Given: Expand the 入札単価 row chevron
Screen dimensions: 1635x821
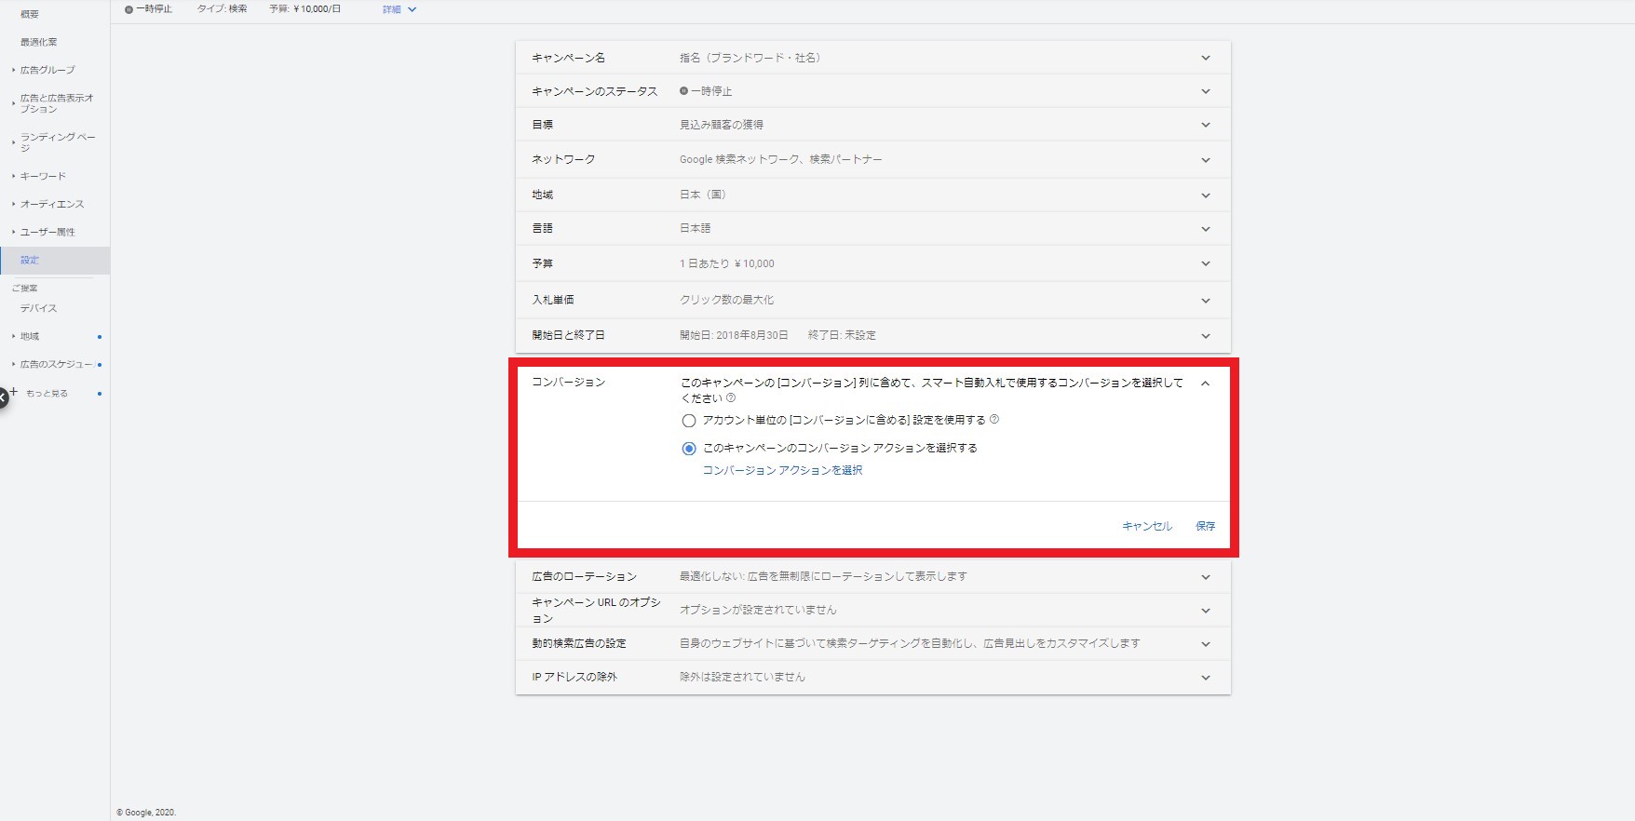Looking at the screenshot, I should 1206,301.
